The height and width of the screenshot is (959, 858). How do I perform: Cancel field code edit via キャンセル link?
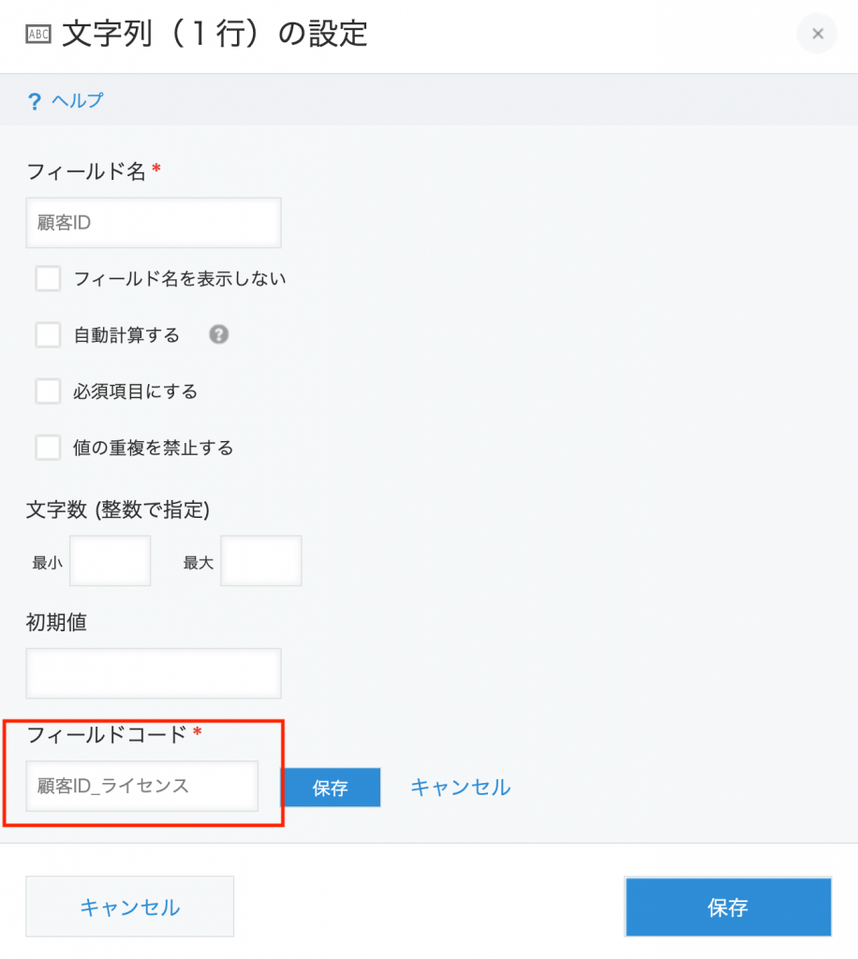click(x=461, y=787)
